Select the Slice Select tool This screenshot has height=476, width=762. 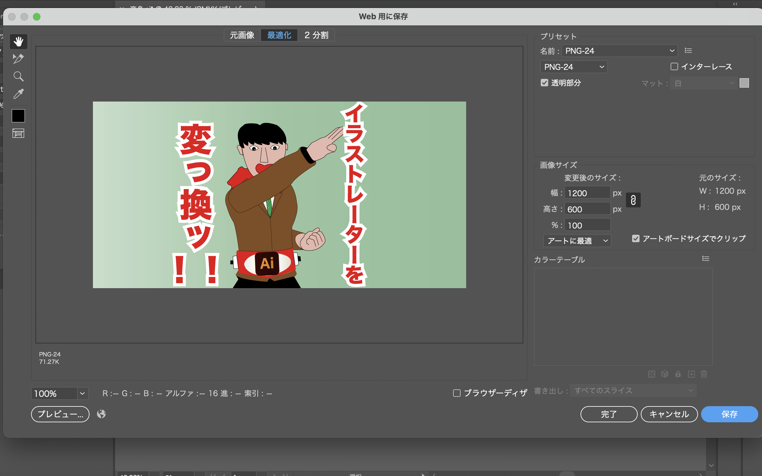point(18,59)
